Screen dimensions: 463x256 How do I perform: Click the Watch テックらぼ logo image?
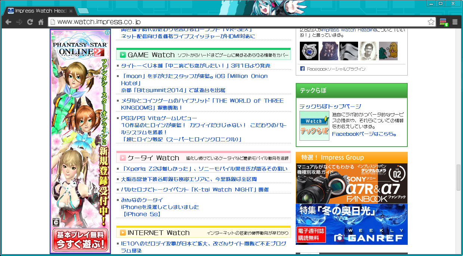[314, 126]
